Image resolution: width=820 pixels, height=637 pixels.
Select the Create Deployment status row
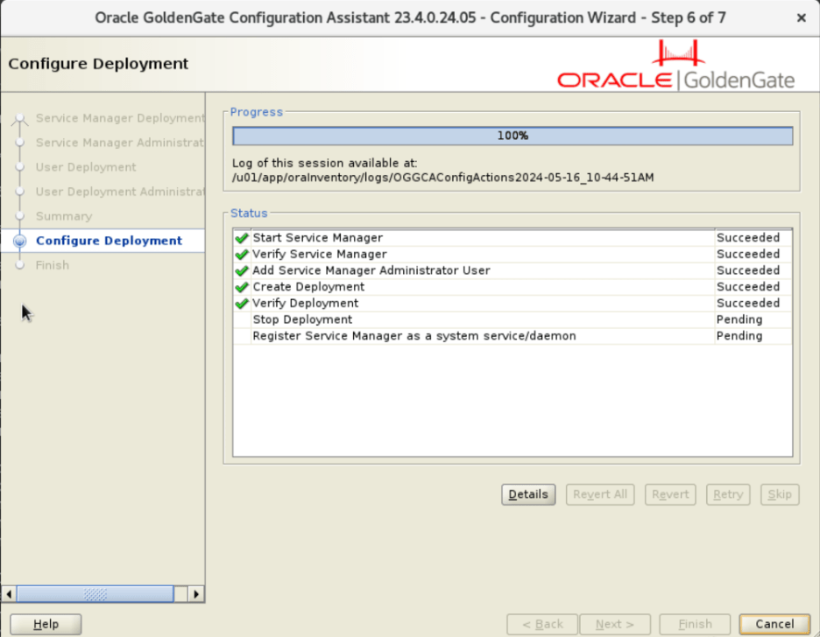click(512, 287)
